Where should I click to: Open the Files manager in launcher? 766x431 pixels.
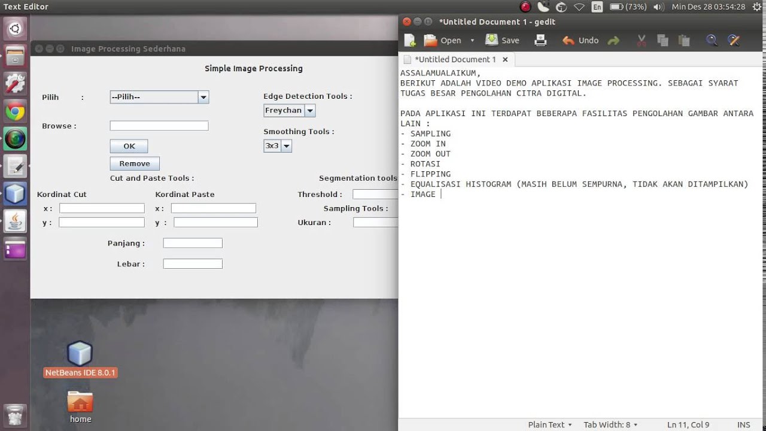point(15,56)
